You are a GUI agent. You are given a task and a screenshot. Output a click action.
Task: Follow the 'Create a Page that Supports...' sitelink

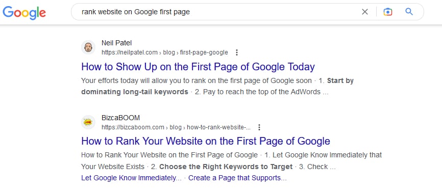coord(237,178)
